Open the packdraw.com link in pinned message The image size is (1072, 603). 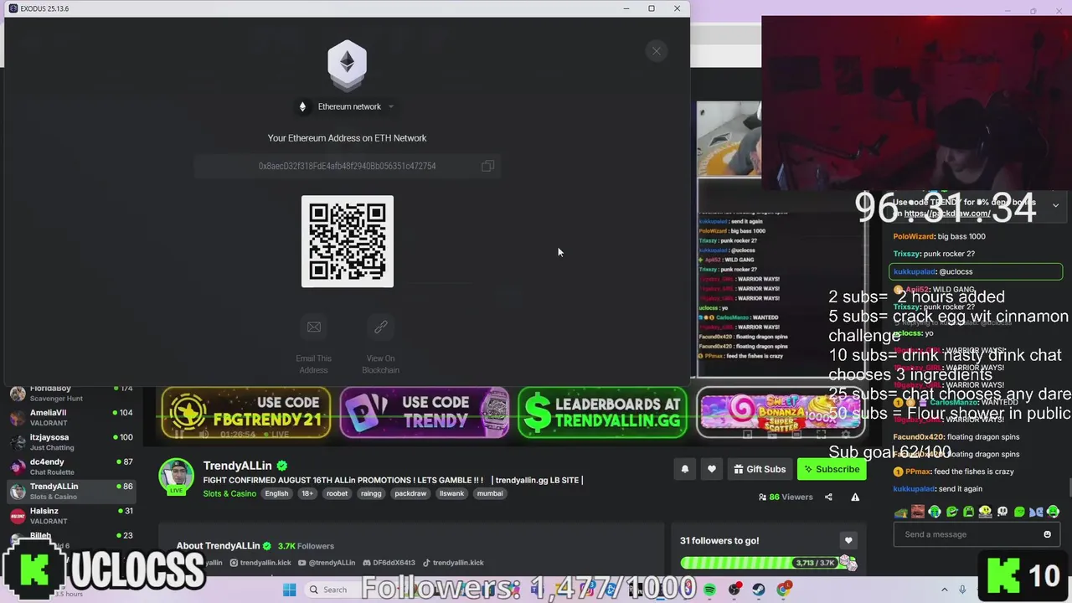click(947, 214)
